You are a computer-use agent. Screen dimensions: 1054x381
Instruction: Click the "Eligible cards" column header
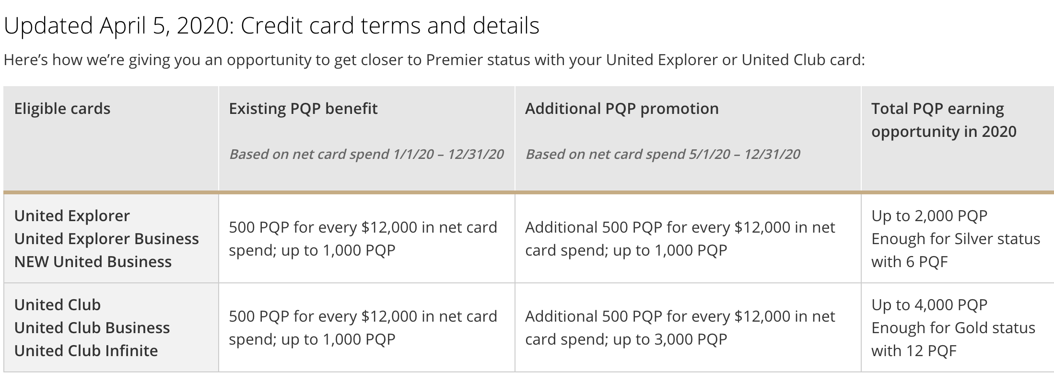pyautogui.click(x=62, y=109)
